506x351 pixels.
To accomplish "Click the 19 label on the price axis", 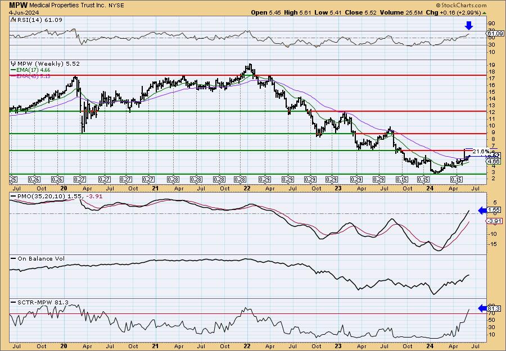I will tap(492, 65).
